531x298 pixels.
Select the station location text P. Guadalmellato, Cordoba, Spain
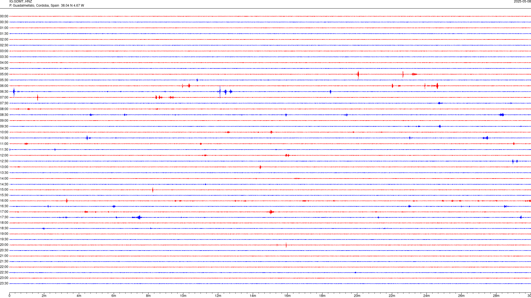pos(34,6)
